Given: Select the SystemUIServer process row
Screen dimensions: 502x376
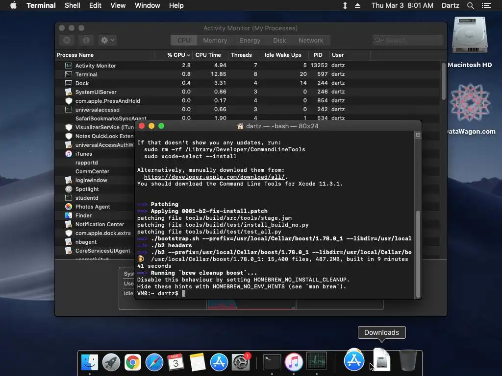Looking at the screenshot, I should tap(248, 92).
